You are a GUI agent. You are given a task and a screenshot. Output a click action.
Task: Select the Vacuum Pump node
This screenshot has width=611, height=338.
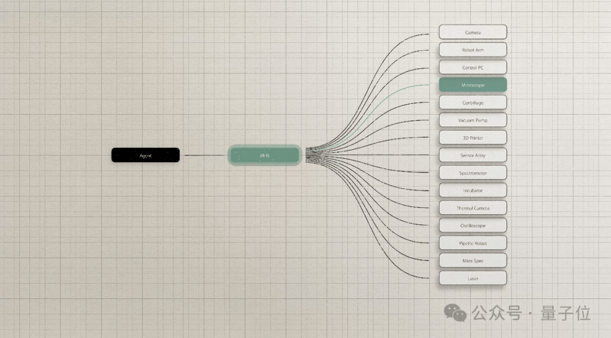[x=472, y=120]
